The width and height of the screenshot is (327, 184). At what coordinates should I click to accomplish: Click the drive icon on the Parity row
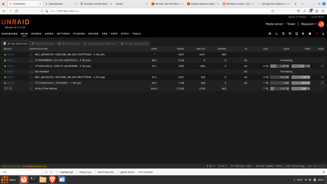[31, 55]
